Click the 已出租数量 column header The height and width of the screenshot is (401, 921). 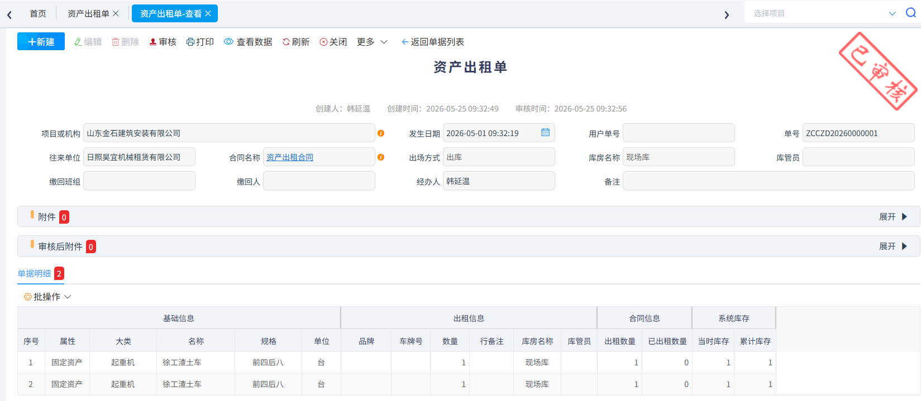(x=667, y=341)
